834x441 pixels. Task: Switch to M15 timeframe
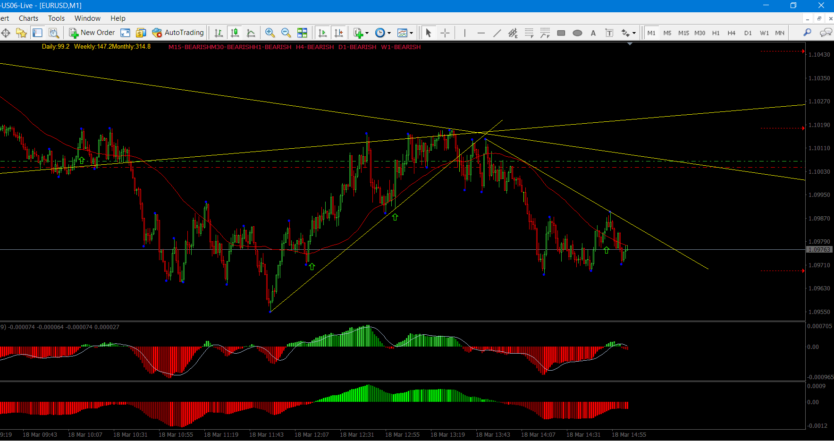click(x=683, y=33)
